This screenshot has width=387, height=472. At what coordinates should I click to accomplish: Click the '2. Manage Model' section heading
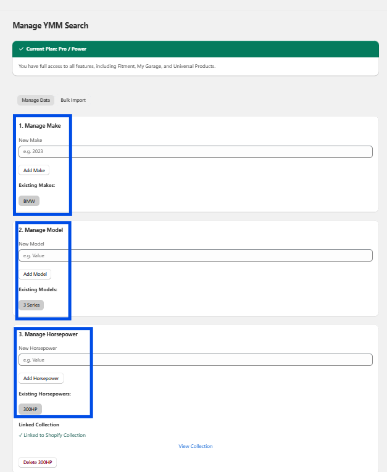(41, 230)
